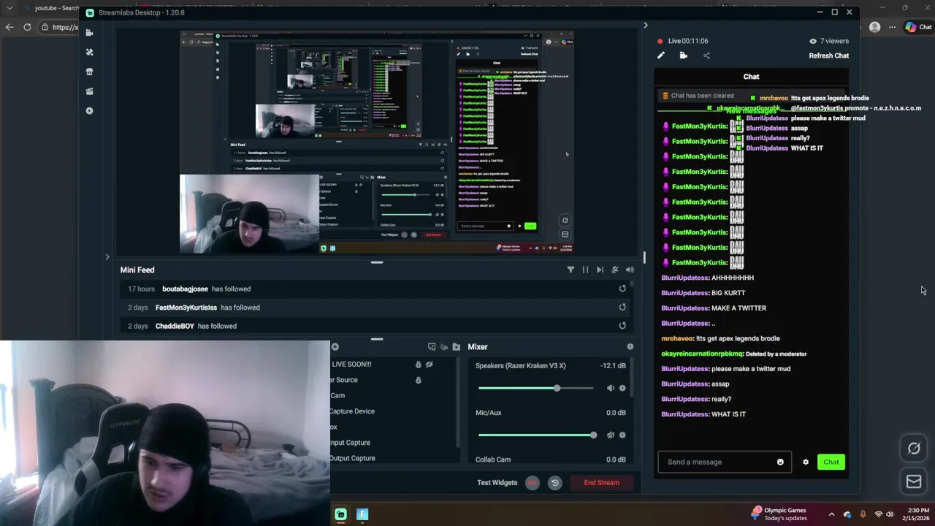The height and width of the screenshot is (526, 935).
Task: Open Streamlabs icon in Windows taskbar
Action: pyautogui.click(x=340, y=514)
